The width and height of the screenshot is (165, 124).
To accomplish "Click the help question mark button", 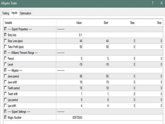I will tap(153, 3).
